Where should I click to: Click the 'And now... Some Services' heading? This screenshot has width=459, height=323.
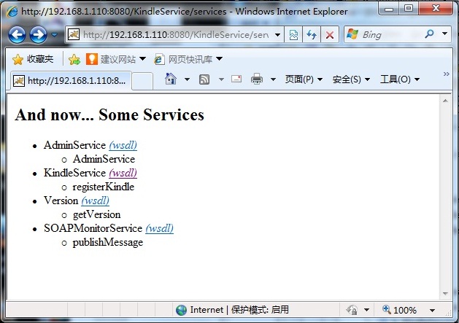coord(109,114)
